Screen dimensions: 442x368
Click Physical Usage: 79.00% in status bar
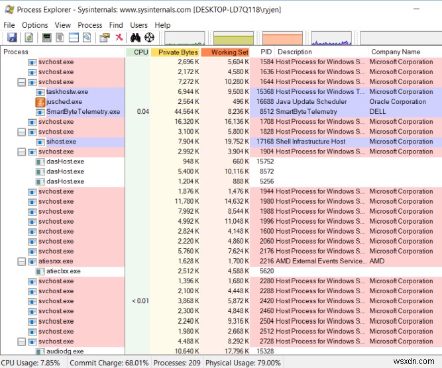tap(243, 363)
